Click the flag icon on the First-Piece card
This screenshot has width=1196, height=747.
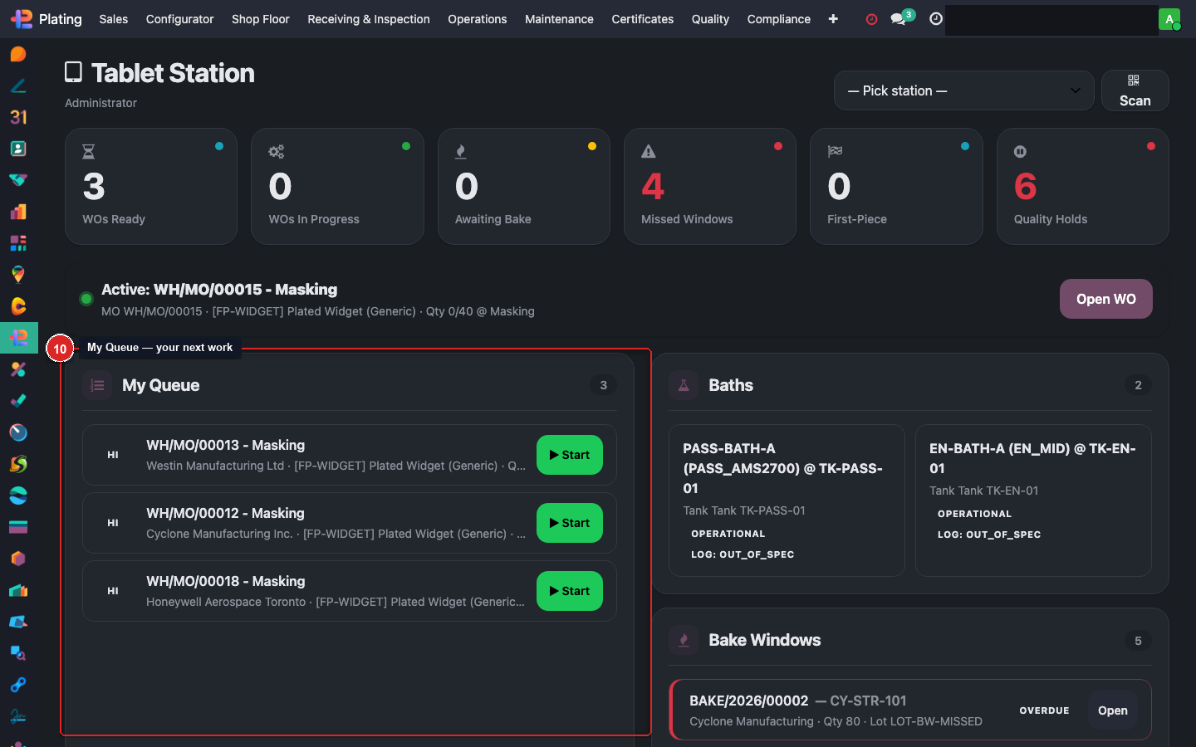(835, 151)
